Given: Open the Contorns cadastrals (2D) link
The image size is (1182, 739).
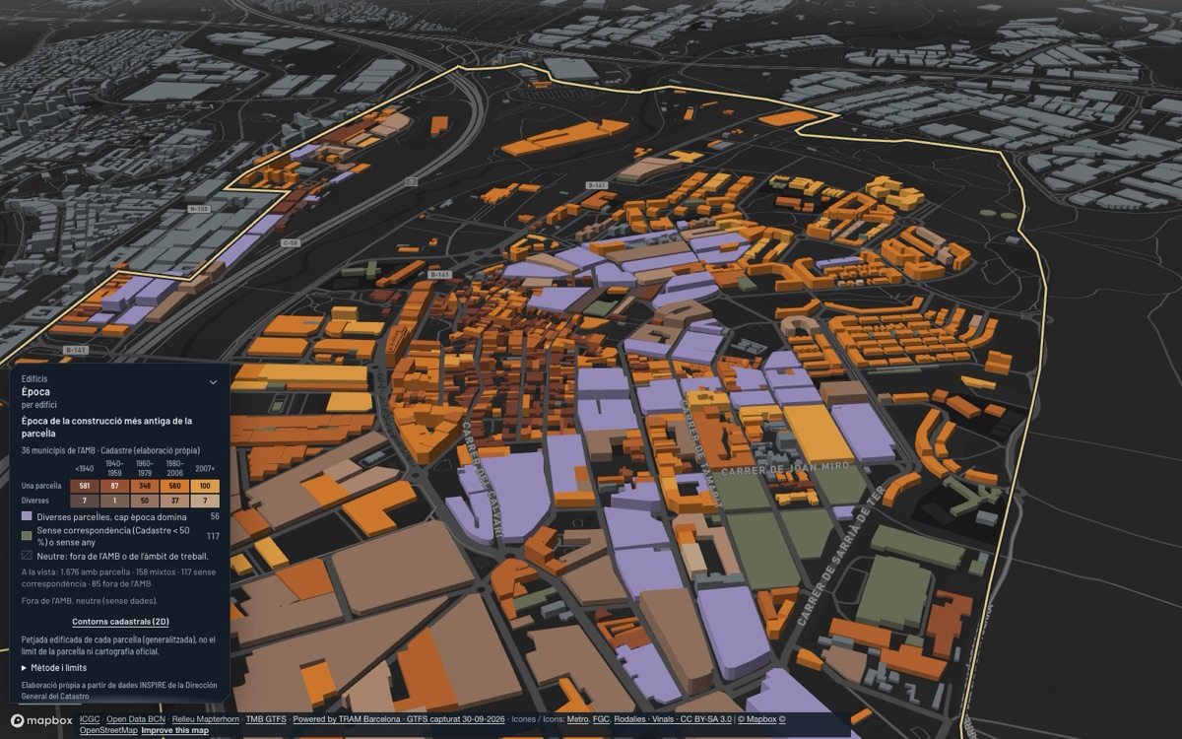Looking at the screenshot, I should click(120, 622).
